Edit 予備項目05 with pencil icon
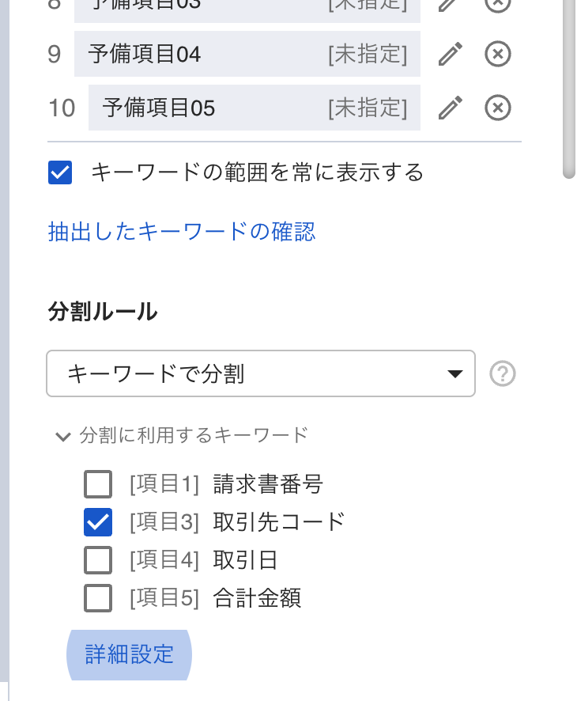The width and height of the screenshot is (577, 701). [x=450, y=108]
